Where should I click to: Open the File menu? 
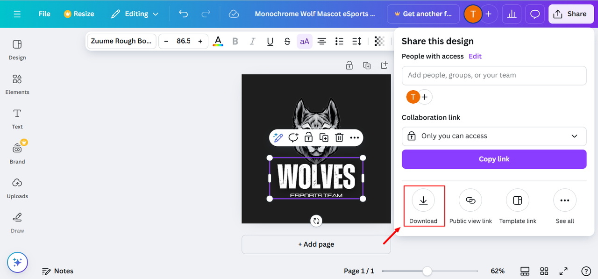pyautogui.click(x=44, y=14)
